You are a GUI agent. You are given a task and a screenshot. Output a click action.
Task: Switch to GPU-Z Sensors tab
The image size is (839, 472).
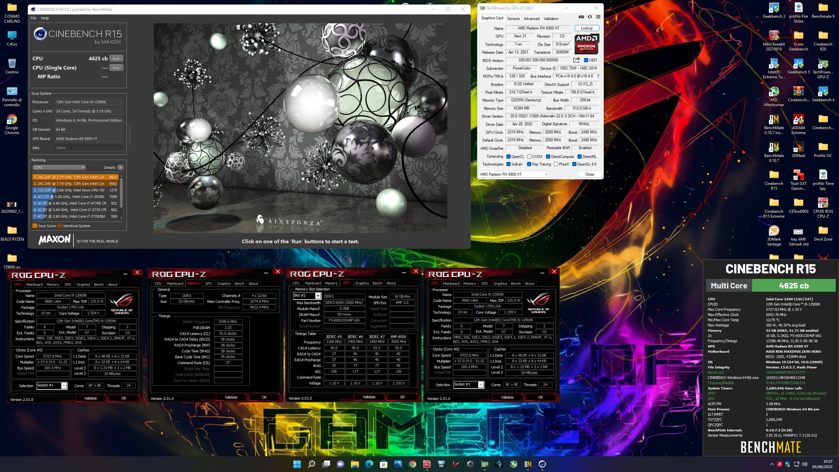pos(513,18)
